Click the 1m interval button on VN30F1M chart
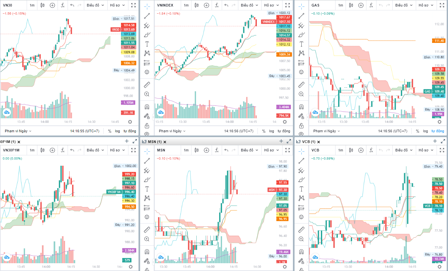The width and height of the screenshot is (448, 271). (x=32, y=150)
